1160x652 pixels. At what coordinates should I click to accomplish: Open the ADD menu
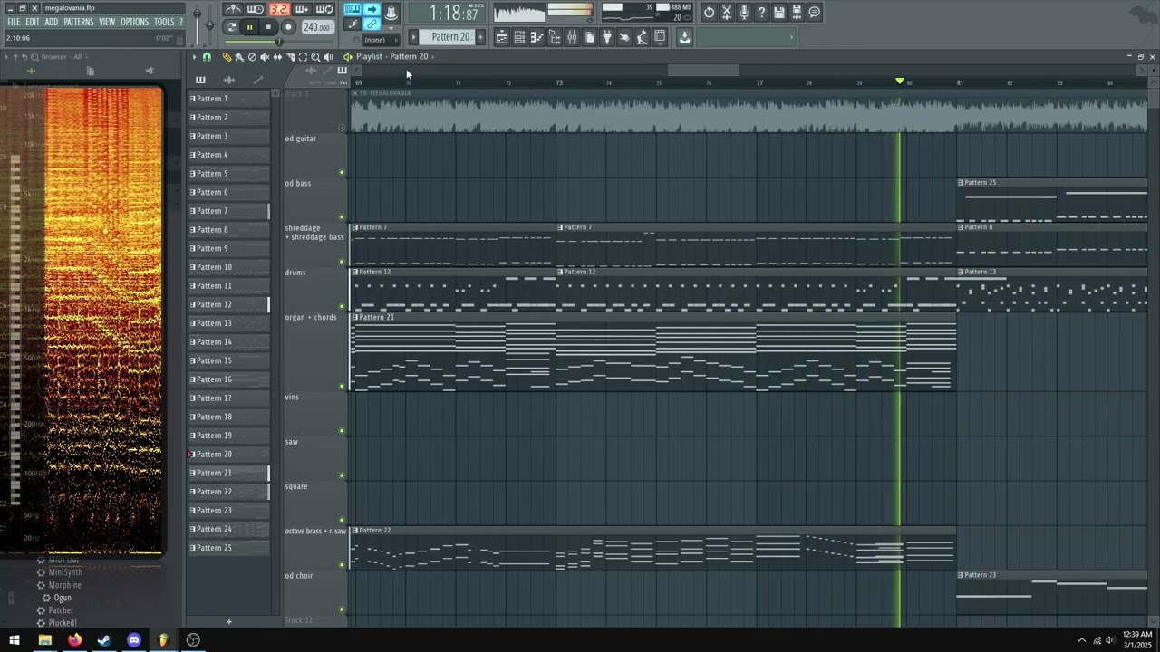click(52, 22)
